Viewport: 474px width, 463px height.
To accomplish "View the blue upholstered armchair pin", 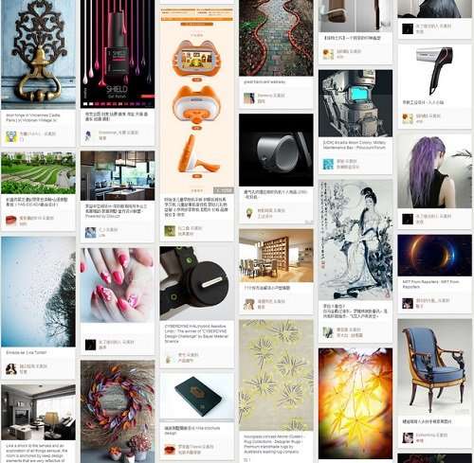I will 434,367.
